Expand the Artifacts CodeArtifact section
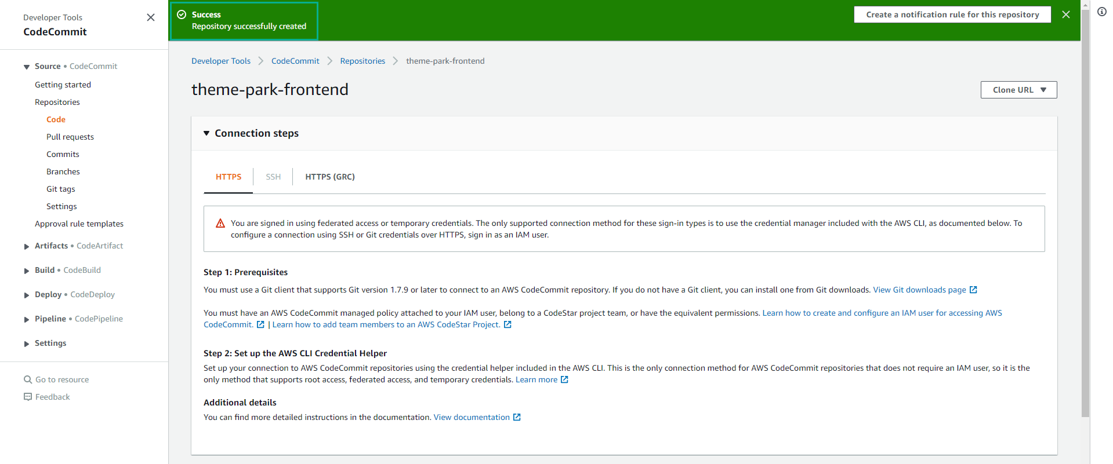 [x=27, y=246]
